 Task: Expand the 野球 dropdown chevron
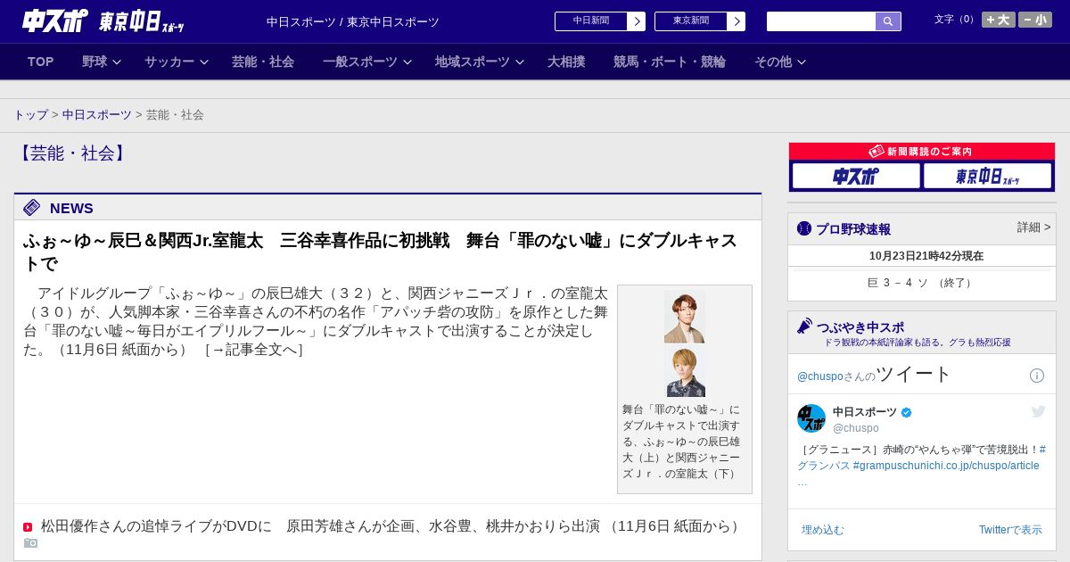117,62
